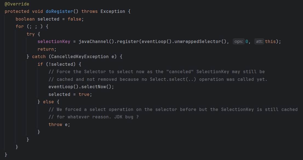
Task: Click the 'return;' statement
Action: tap(47, 49)
